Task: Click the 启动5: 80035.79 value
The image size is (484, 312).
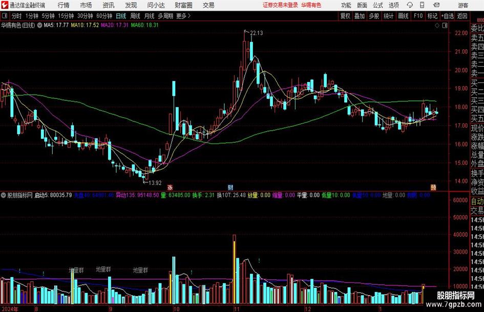Action: [x=53, y=195]
